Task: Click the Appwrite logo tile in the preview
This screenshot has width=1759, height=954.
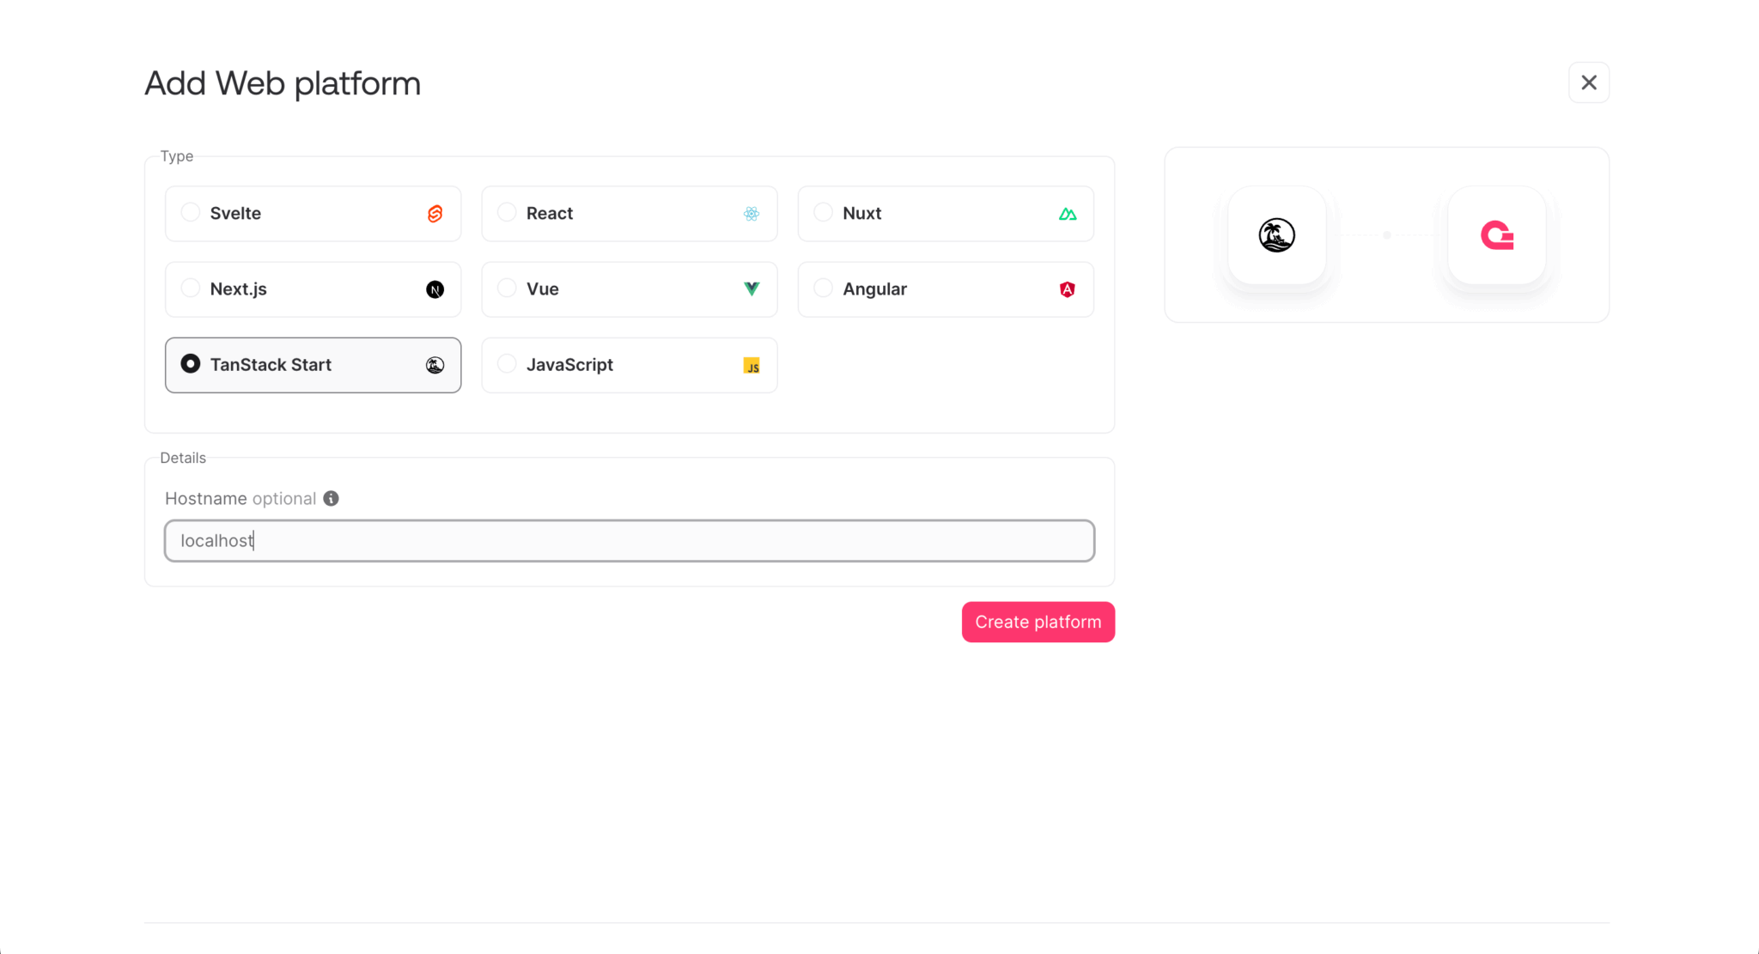Action: coord(1497,235)
